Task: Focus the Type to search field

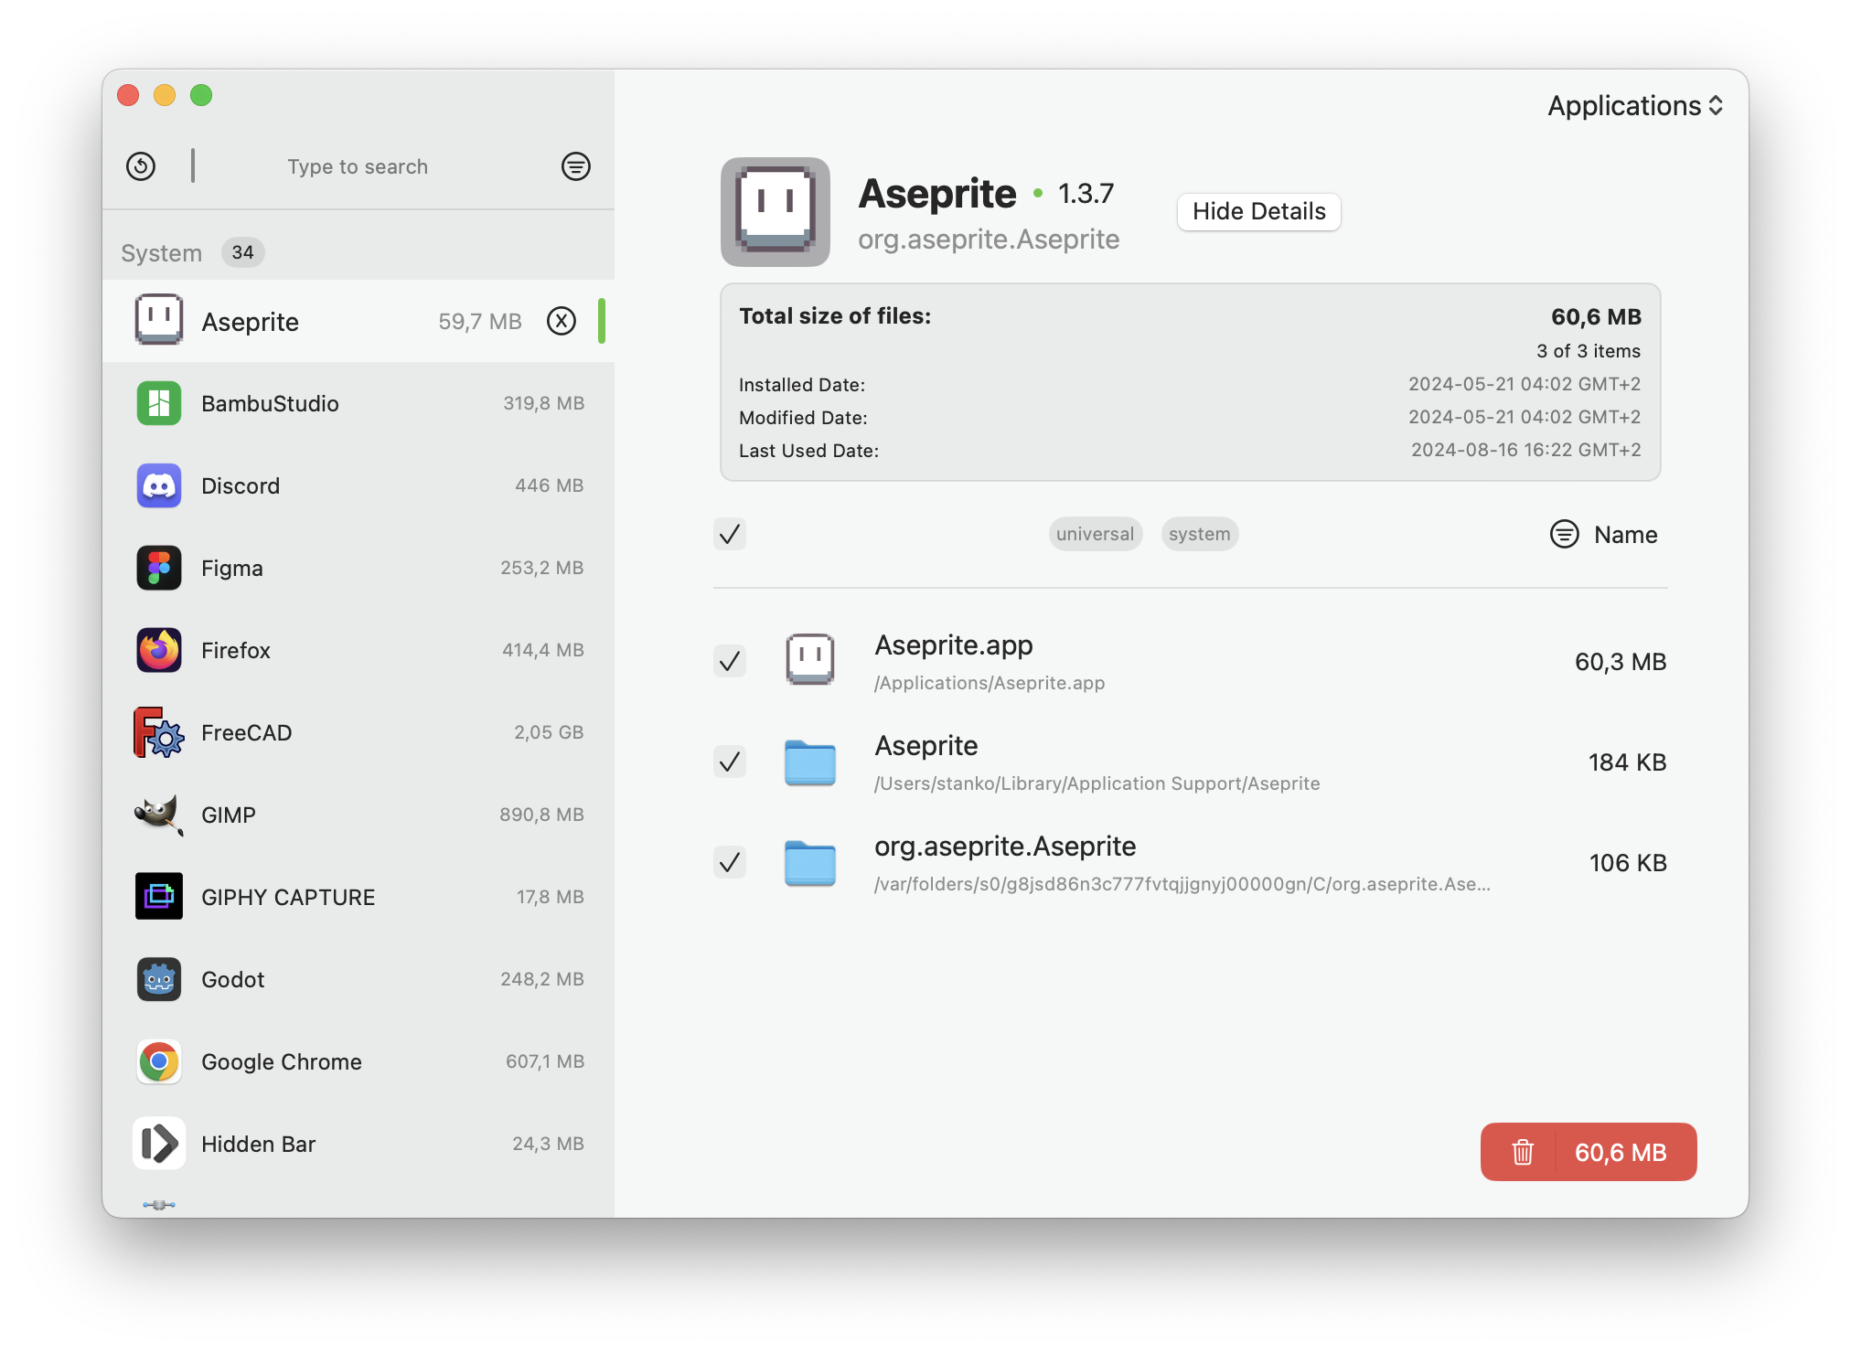Action: (358, 166)
